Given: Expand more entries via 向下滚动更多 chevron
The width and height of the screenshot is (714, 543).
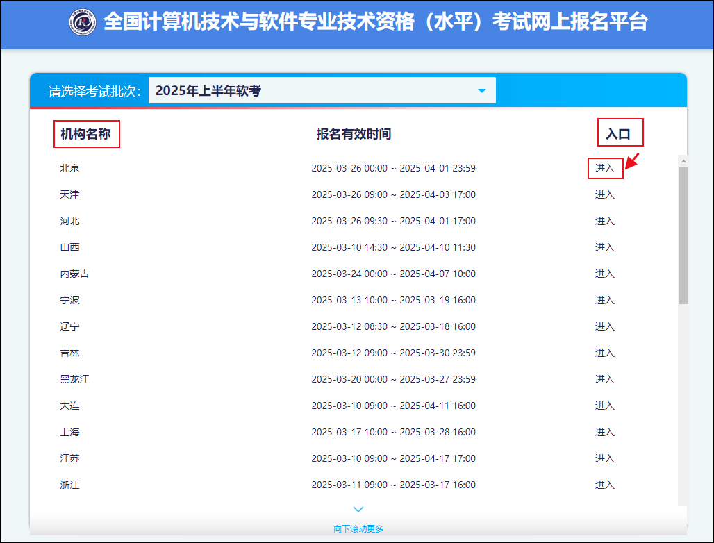Looking at the screenshot, I should click(x=358, y=509).
